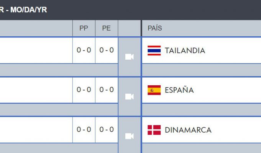261x153 pixels.
Task: Click the PE score in Tailandia row
Action: (x=107, y=50)
